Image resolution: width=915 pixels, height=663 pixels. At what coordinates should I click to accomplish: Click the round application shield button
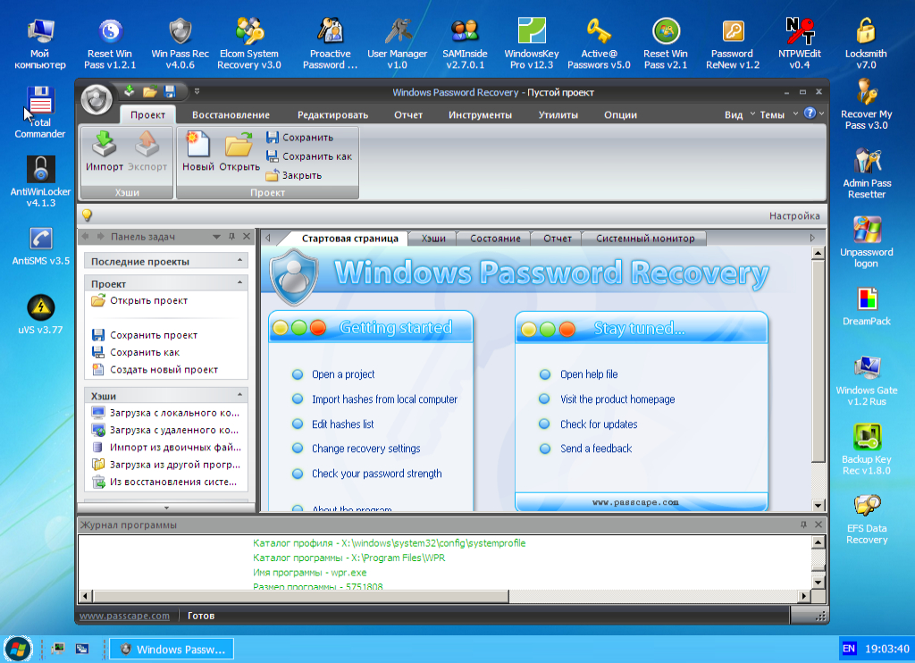click(97, 99)
